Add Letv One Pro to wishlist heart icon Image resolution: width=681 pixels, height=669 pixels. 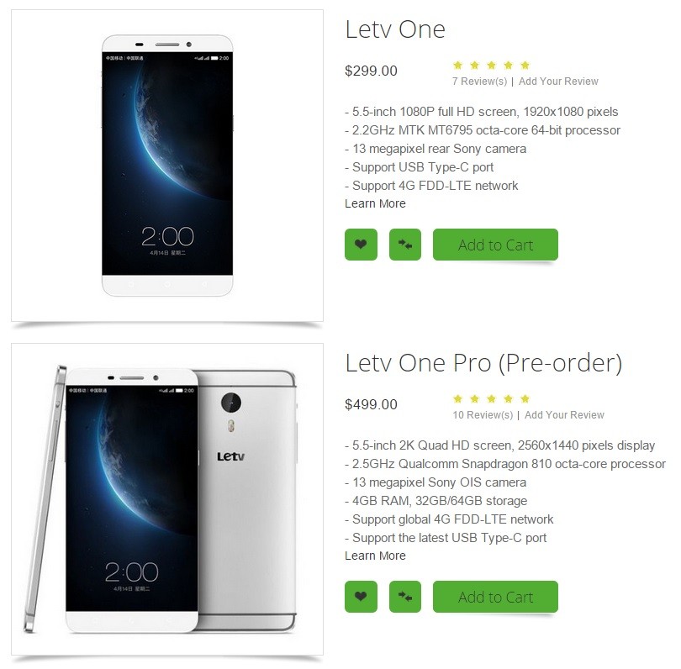[361, 597]
